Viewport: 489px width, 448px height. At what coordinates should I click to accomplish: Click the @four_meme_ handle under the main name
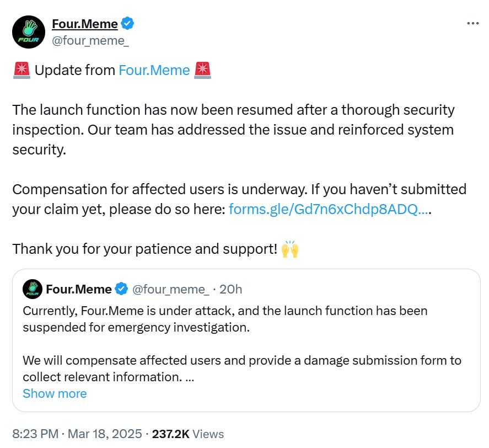coord(90,40)
